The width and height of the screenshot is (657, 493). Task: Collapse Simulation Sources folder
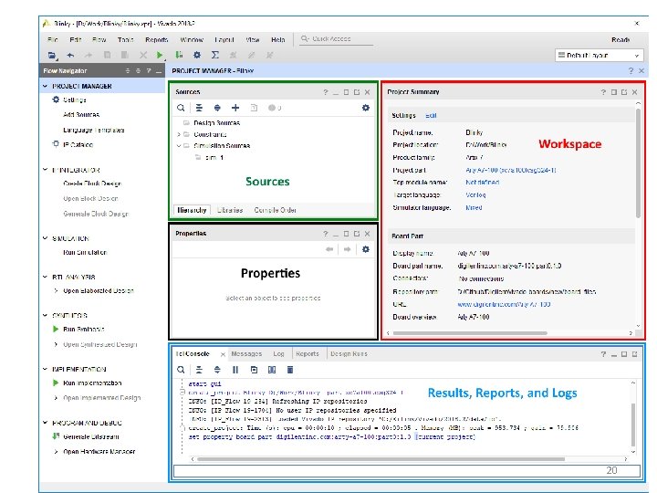tap(179, 146)
